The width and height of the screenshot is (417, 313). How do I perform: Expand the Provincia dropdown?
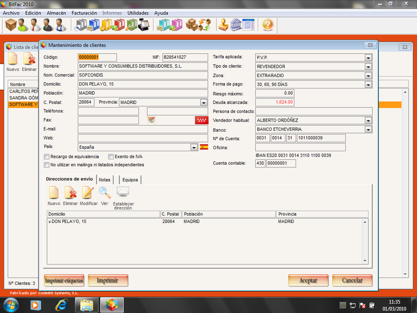[204, 102]
